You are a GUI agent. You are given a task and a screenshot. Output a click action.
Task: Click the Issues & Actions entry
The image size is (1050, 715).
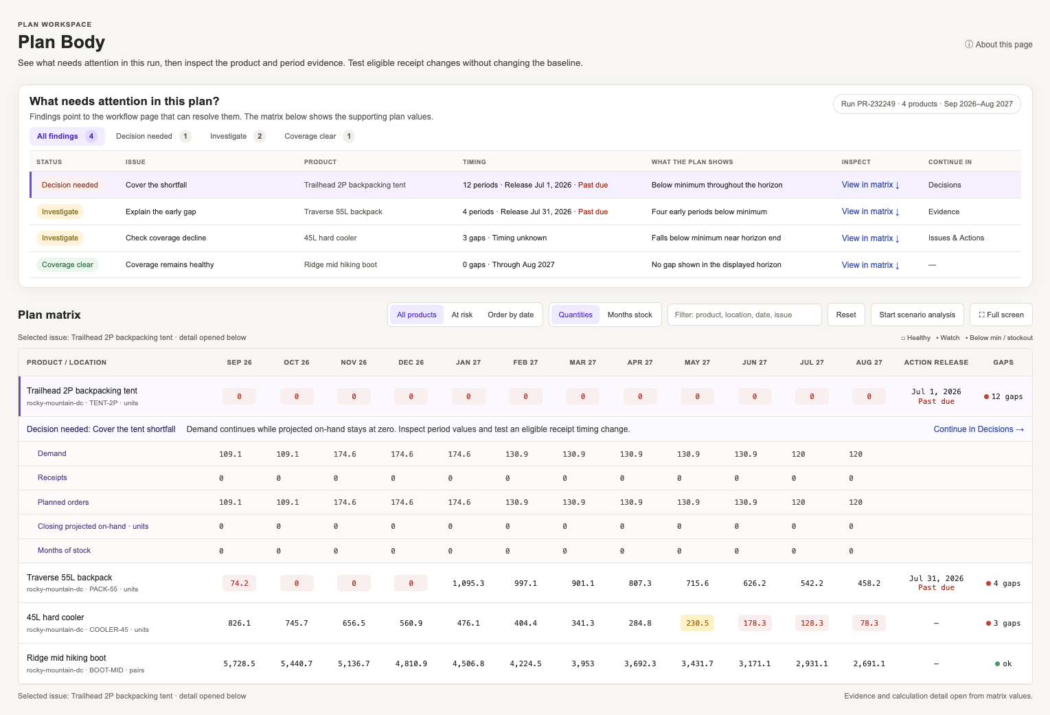(956, 238)
